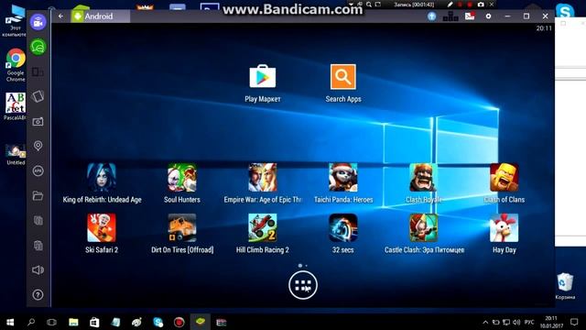This screenshot has height=330, width=586.
Task: Launch Taichi Panda: Heroes
Action: coord(343,178)
